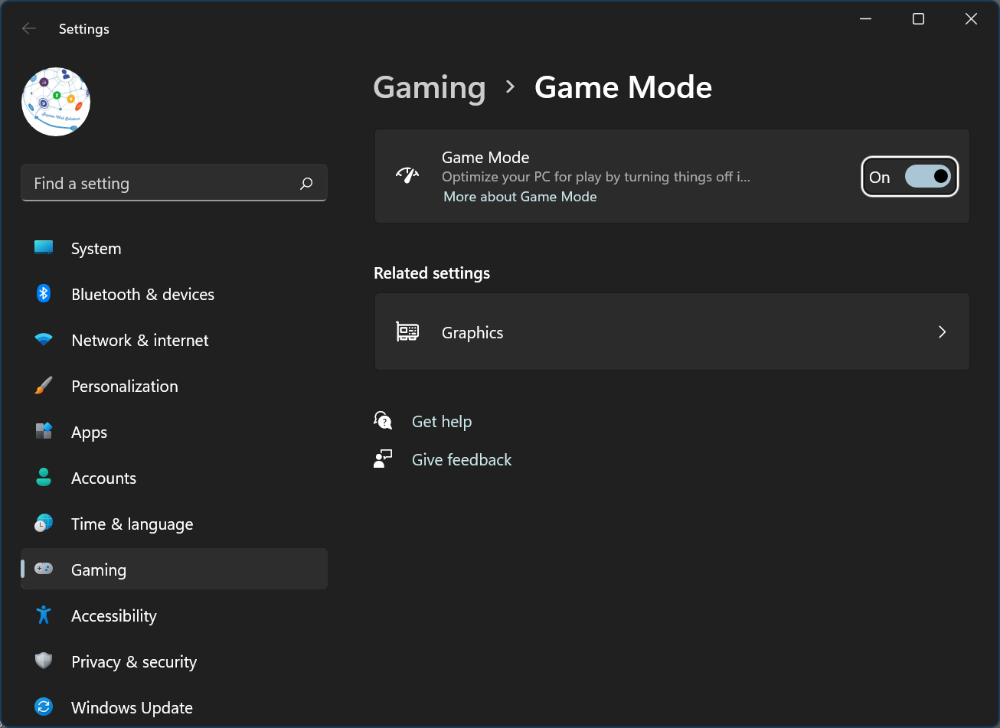Click the Apps icon in sidebar
This screenshot has height=728, width=1000.
(44, 432)
